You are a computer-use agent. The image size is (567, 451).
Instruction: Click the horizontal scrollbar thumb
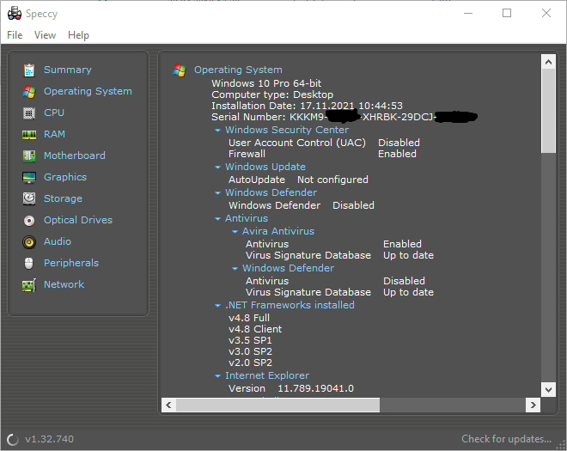(277, 405)
